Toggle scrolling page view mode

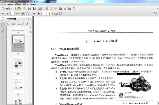56,13
